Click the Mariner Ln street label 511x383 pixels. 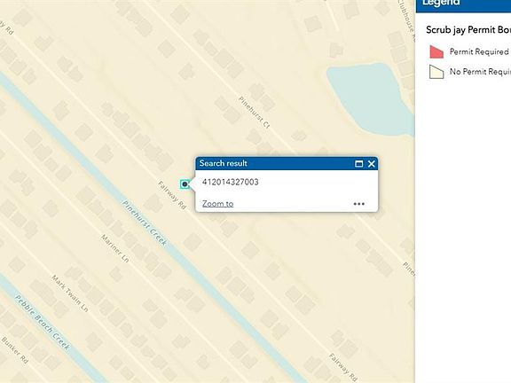(114, 248)
